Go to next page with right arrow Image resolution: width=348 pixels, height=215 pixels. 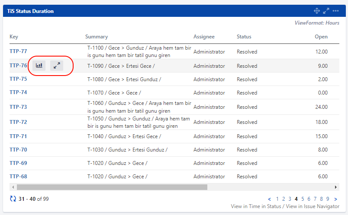pos(335,199)
